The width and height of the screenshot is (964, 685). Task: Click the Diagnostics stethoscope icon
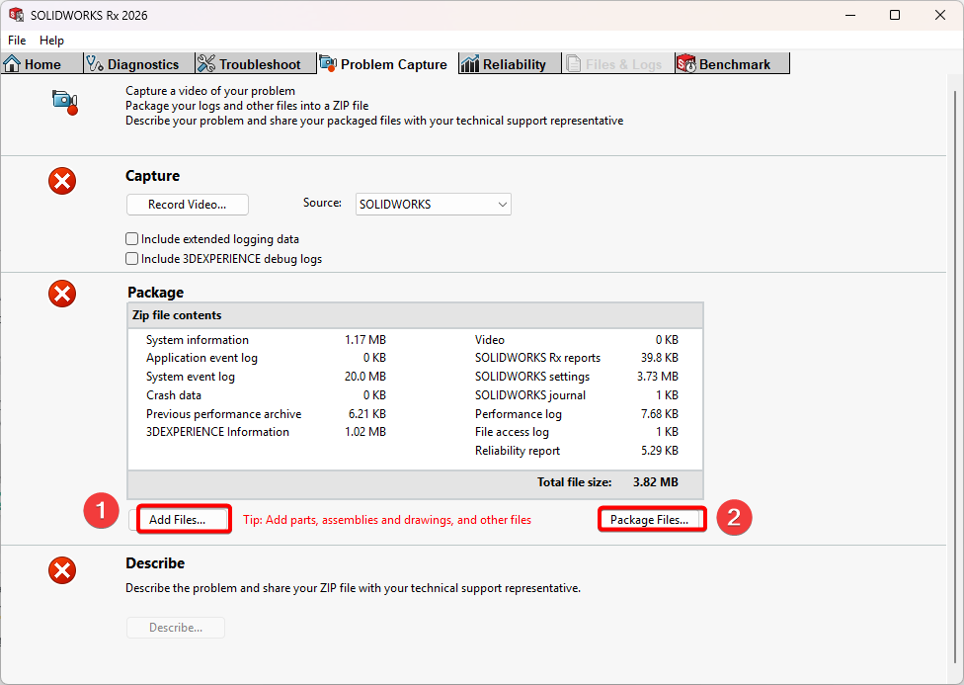95,64
